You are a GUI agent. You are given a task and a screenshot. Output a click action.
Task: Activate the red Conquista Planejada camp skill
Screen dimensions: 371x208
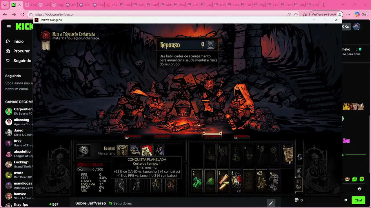(147, 151)
